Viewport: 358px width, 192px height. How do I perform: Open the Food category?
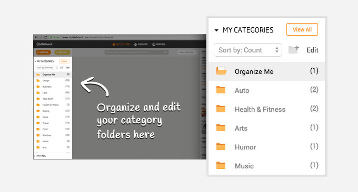45,129
